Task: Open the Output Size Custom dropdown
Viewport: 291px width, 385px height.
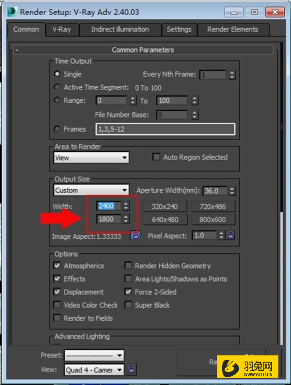Action: (91, 190)
